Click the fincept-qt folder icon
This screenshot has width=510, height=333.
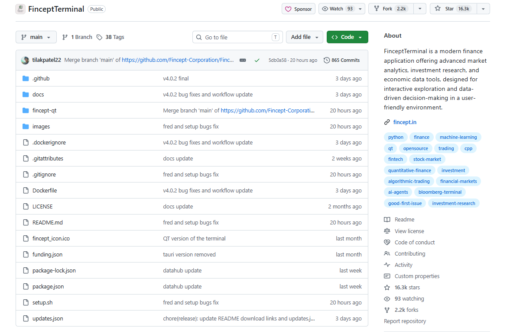point(26,110)
